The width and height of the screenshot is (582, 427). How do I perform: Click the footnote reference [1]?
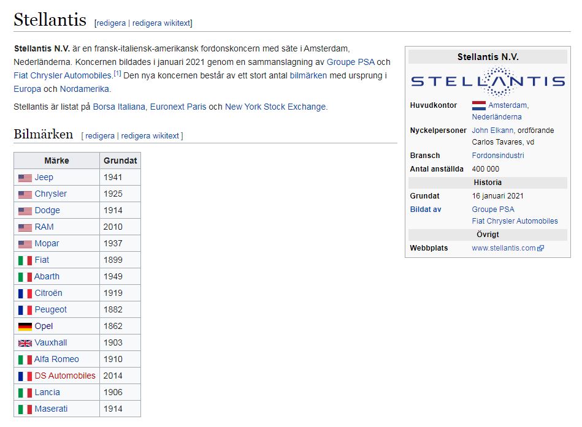pos(117,74)
